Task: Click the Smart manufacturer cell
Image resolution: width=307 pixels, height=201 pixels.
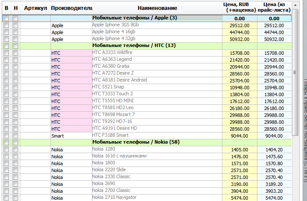Action: 72,136
